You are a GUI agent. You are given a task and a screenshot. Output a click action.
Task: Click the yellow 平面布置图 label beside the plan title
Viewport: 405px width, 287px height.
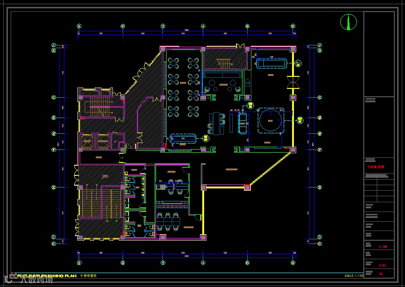88,276
